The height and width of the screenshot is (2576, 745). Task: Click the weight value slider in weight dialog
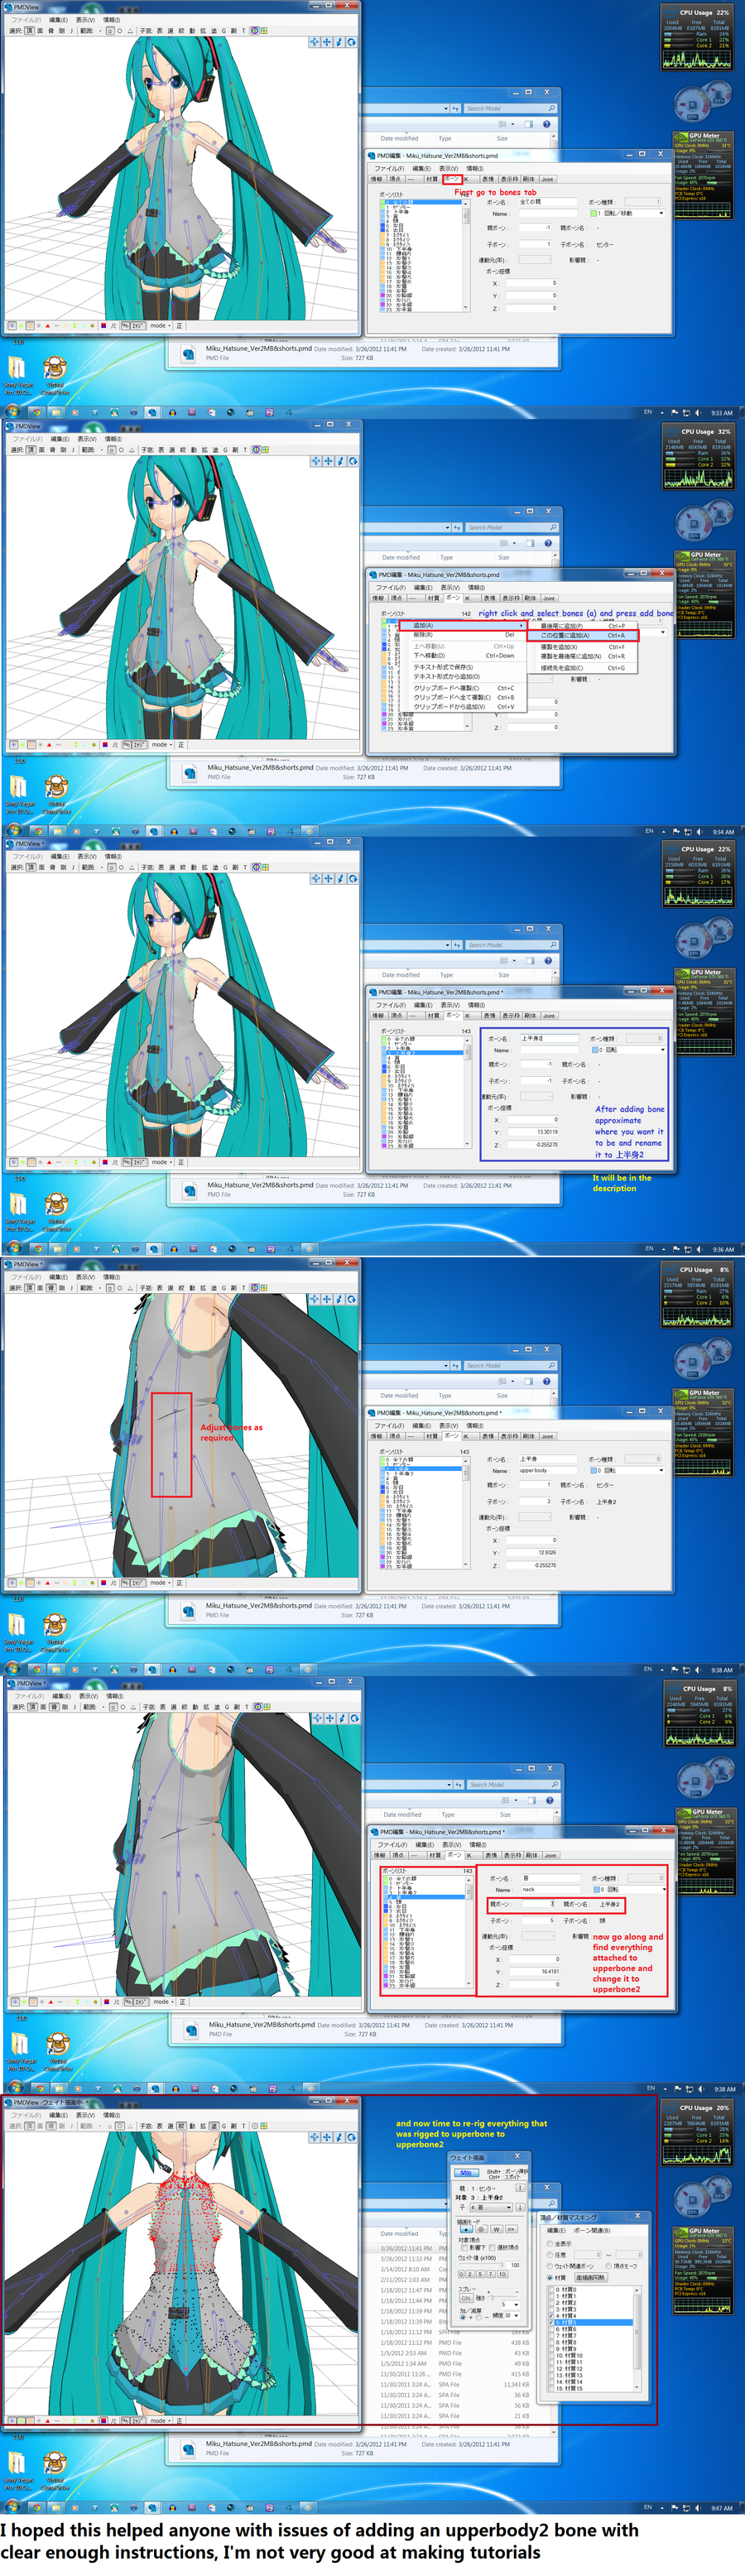pyautogui.click(x=482, y=2264)
